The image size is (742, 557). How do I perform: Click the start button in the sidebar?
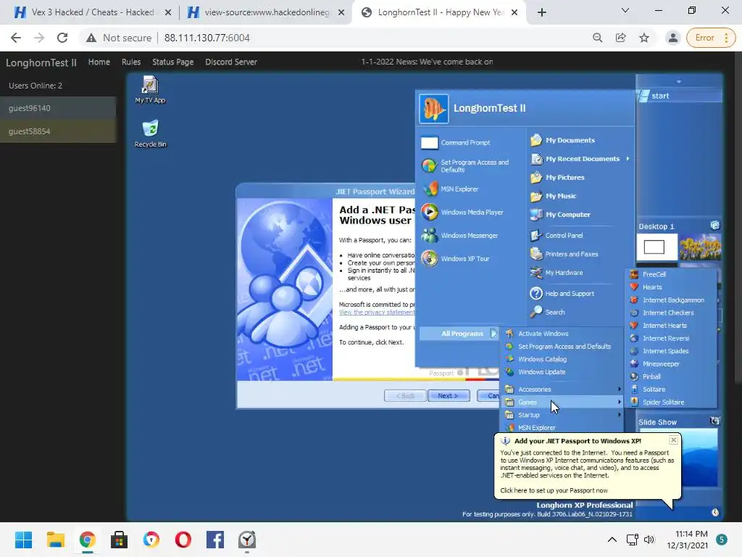pos(679,96)
